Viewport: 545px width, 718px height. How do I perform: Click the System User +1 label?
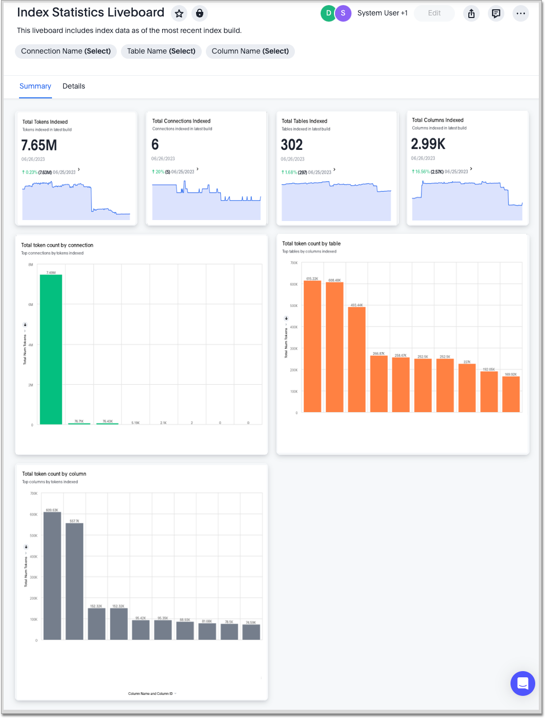click(382, 13)
